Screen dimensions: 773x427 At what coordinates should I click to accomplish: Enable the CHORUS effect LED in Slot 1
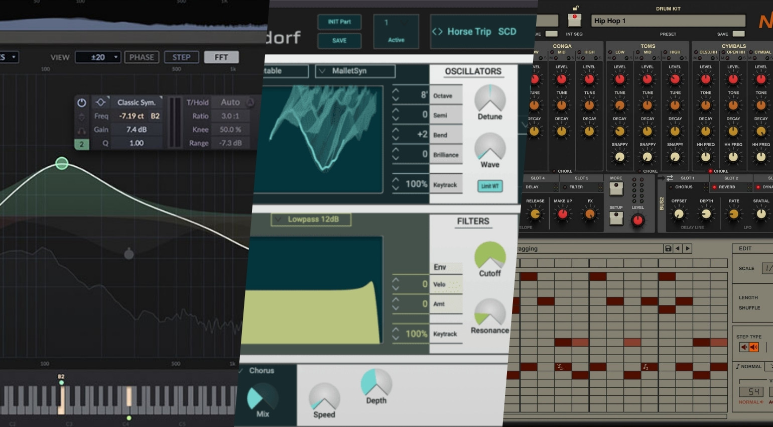(x=671, y=187)
